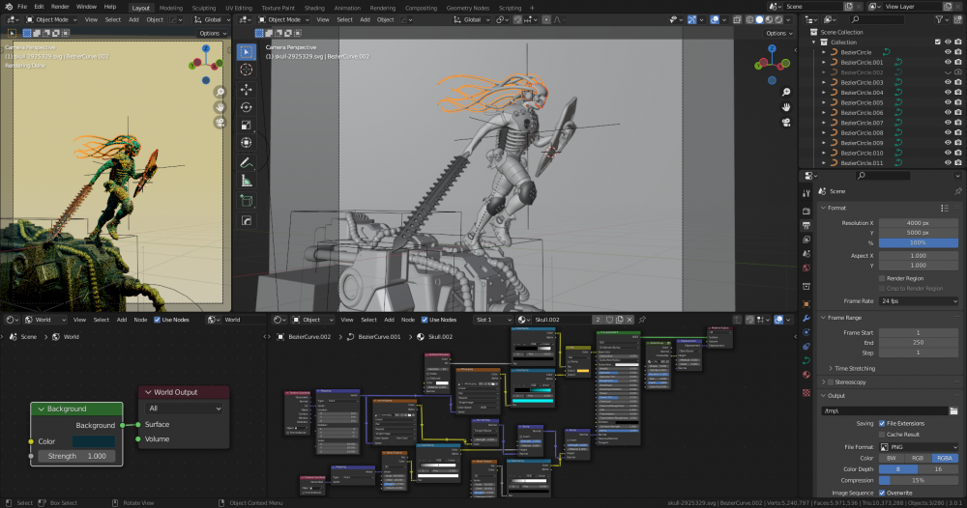967x508 pixels.
Task: Toggle X-ray mode in viewport header
Action: [x=737, y=19]
